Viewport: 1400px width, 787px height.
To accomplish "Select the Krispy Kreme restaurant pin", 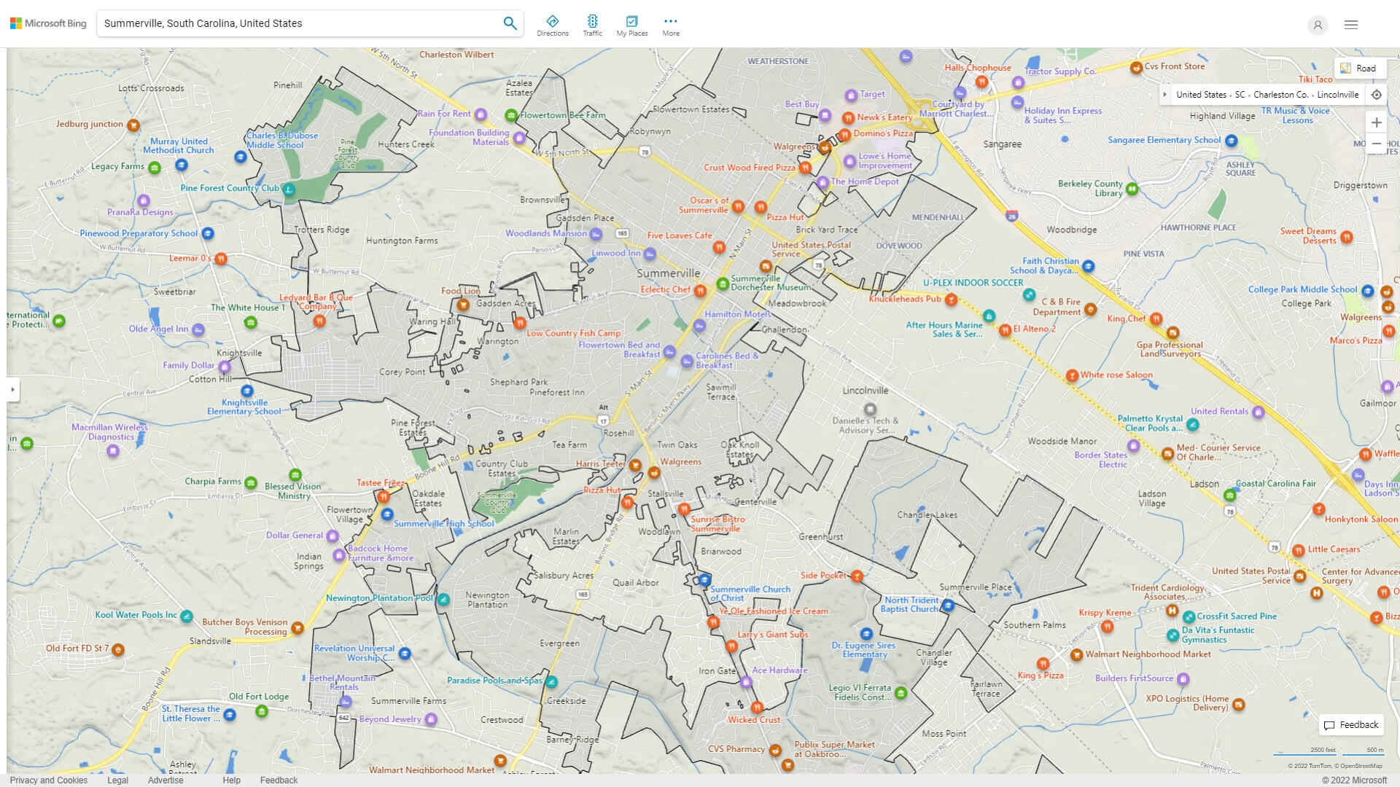I will click(x=1108, y=626).
